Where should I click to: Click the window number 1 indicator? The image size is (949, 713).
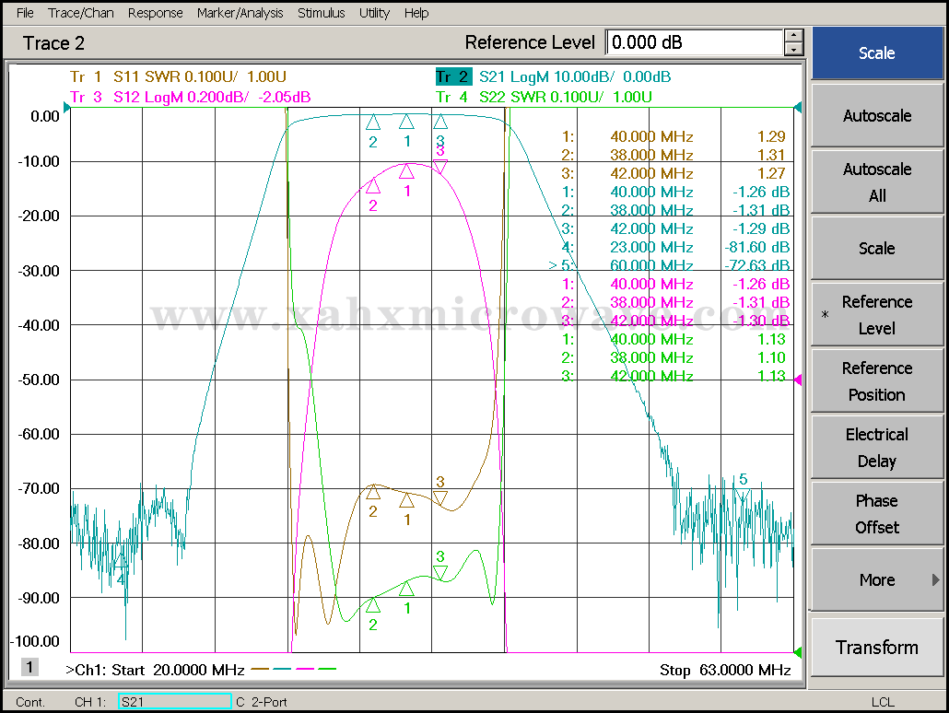[x=29, y=667]
